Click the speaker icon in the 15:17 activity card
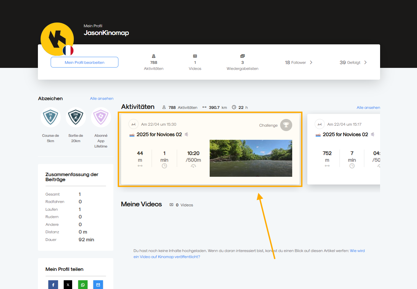Image resolution: width=417 pixels, height=289 pixels. click(373, 134)
